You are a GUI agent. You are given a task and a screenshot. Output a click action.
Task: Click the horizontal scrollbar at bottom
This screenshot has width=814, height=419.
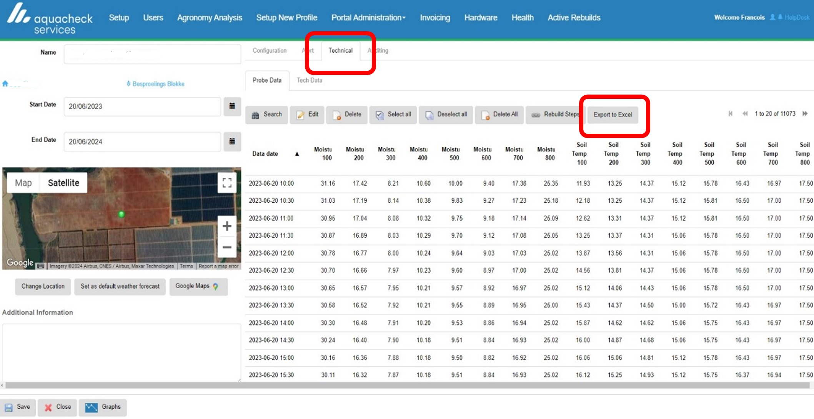[x=407, y=385]
